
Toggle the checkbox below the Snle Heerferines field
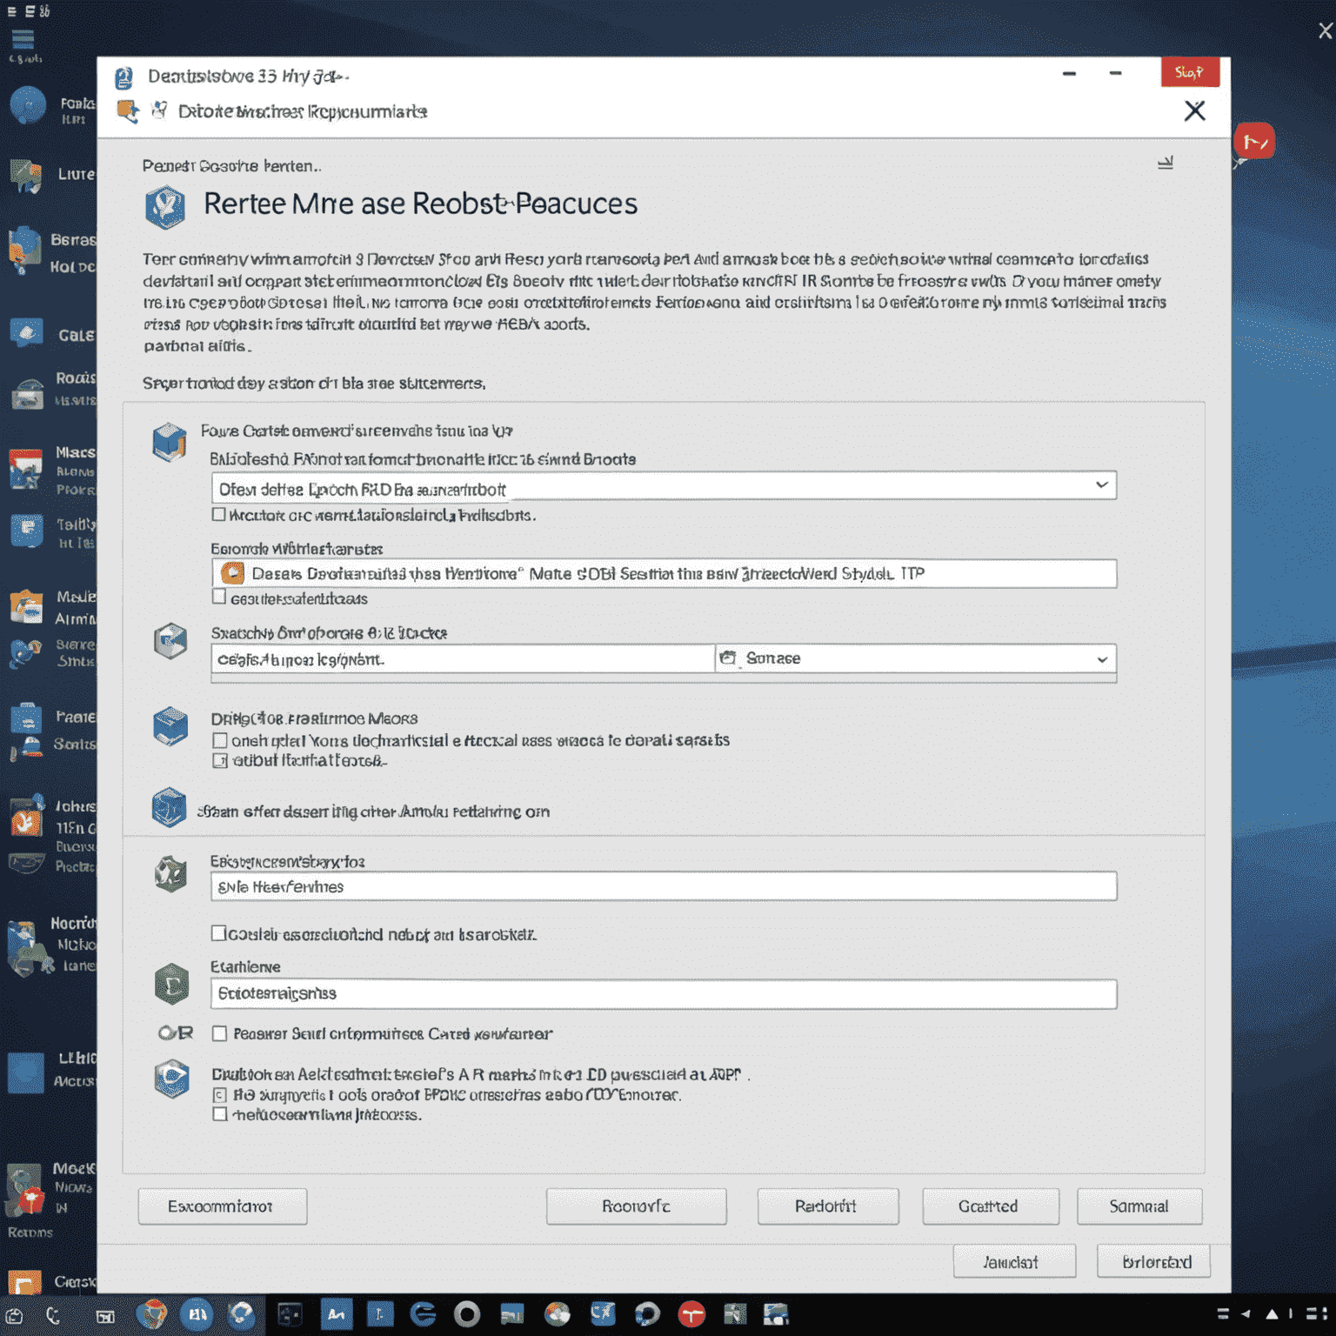(219, 933)
